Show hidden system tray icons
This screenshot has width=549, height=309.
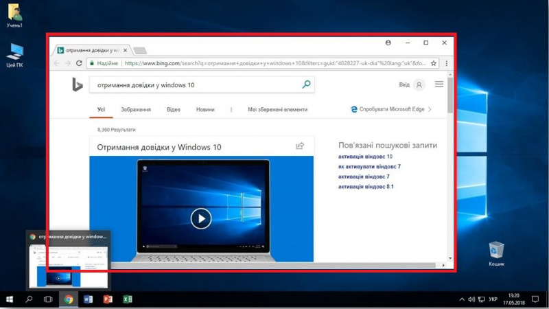point(462,300)
